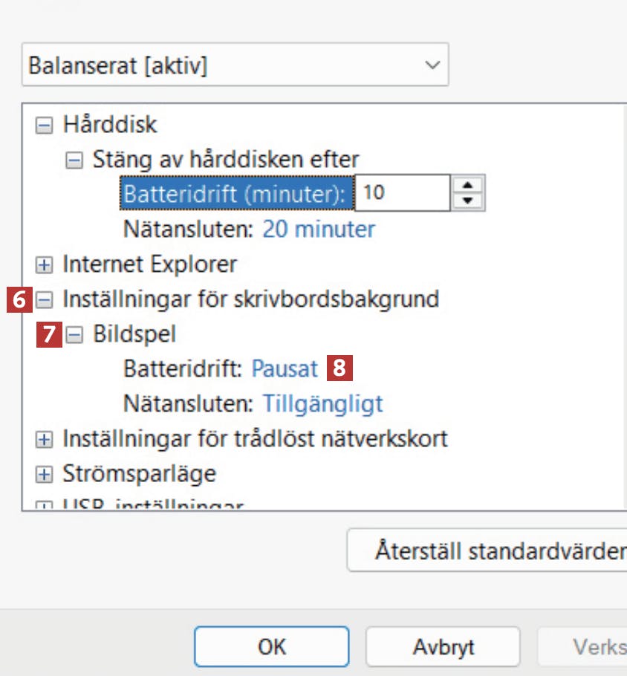The height and width of the screenshot is (676, 627).
Task: Expand Inställningar för trådlöst nätverkskort node
Action: coord(45,440)
